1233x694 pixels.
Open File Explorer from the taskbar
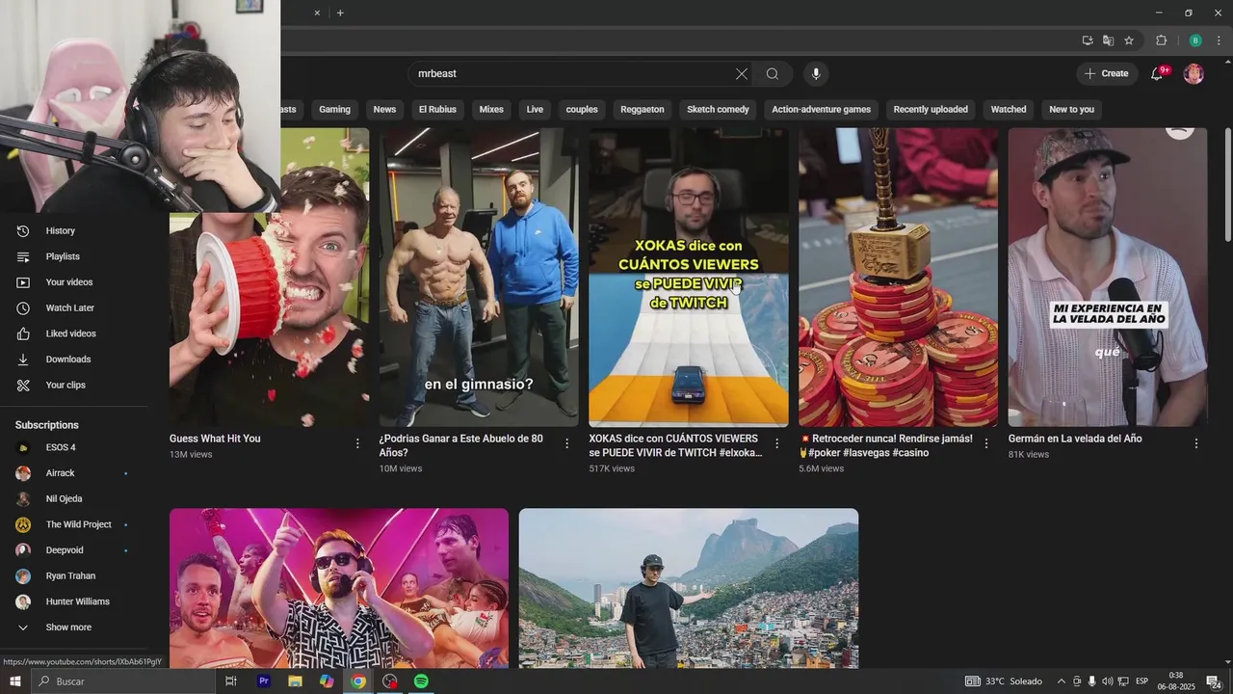(x=295, y=681)
